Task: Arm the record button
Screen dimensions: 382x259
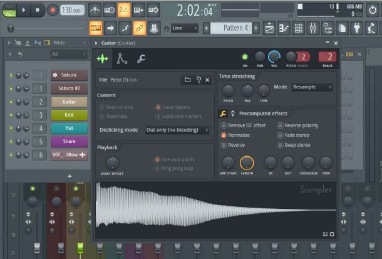Action: click(x=53, y=10)
